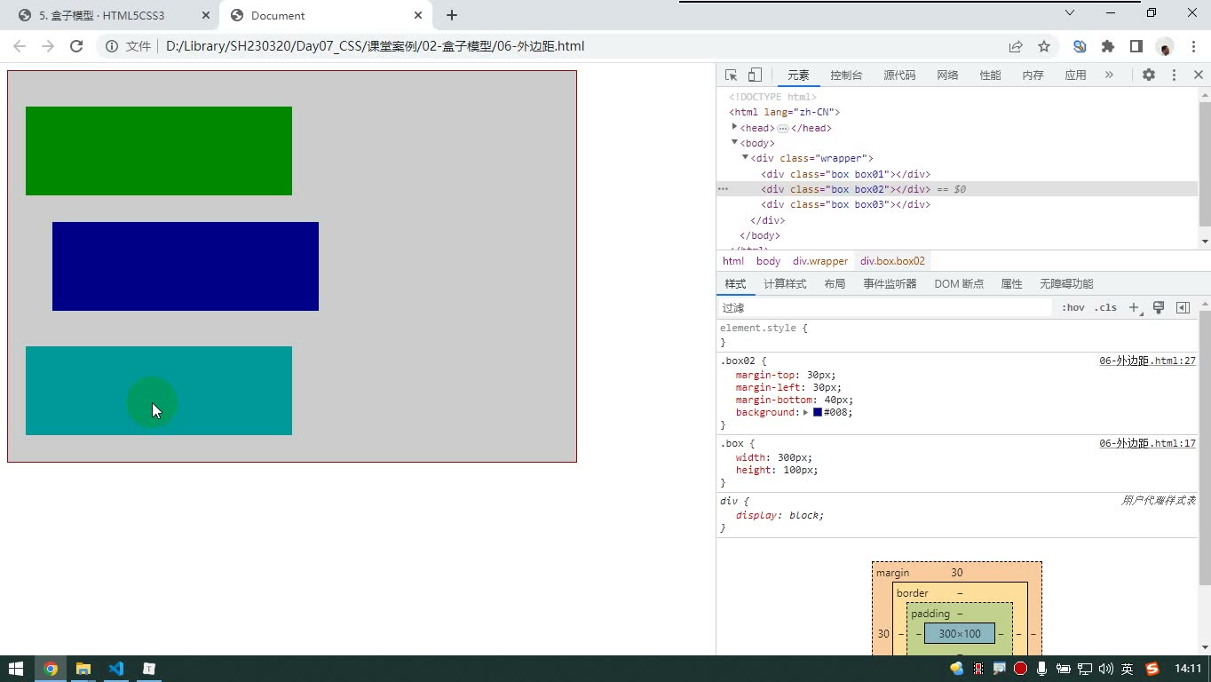The width and height of the screenshot is (1211, 682).
Task: Toggle computed styles sidebar icon
Action: (1183, 307)
